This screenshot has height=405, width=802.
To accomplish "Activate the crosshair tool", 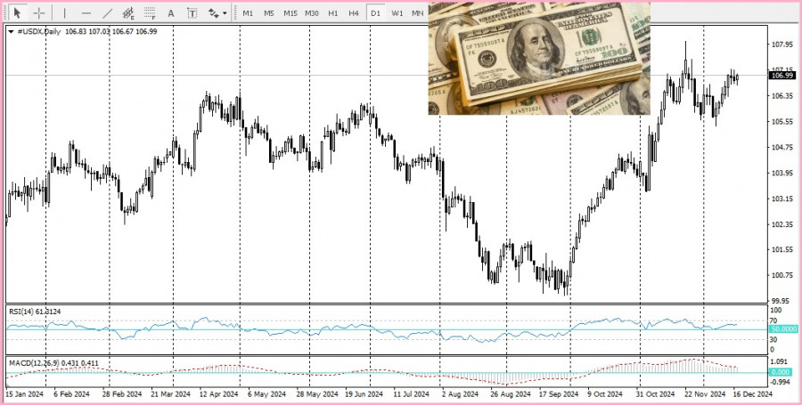I will (39, 13).
